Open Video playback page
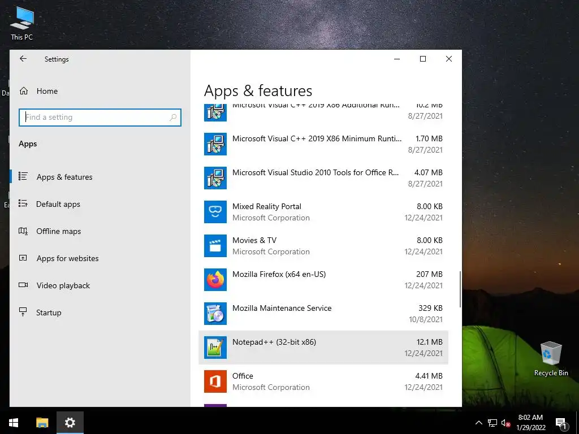579x434 pixels. pyautogui.click(x=63, y=285)
